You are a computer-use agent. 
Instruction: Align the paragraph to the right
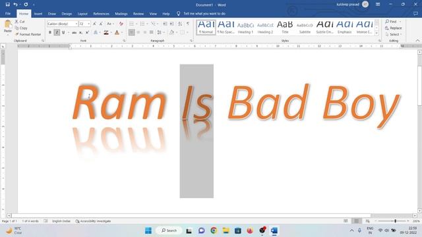point(145,32)
